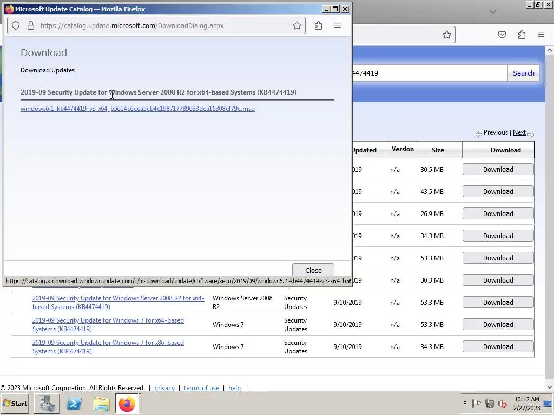Image resolution: width=554 pixels, height=415 pixels.
Task: Click page scrollbar down arrow
Action: [x=550, y=387]
